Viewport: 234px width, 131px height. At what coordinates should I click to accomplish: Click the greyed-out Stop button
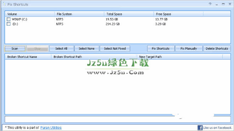(x=38, y=49)
